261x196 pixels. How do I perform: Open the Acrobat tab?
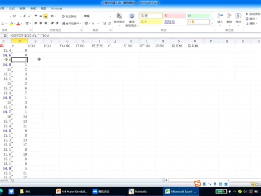point(57,9)
